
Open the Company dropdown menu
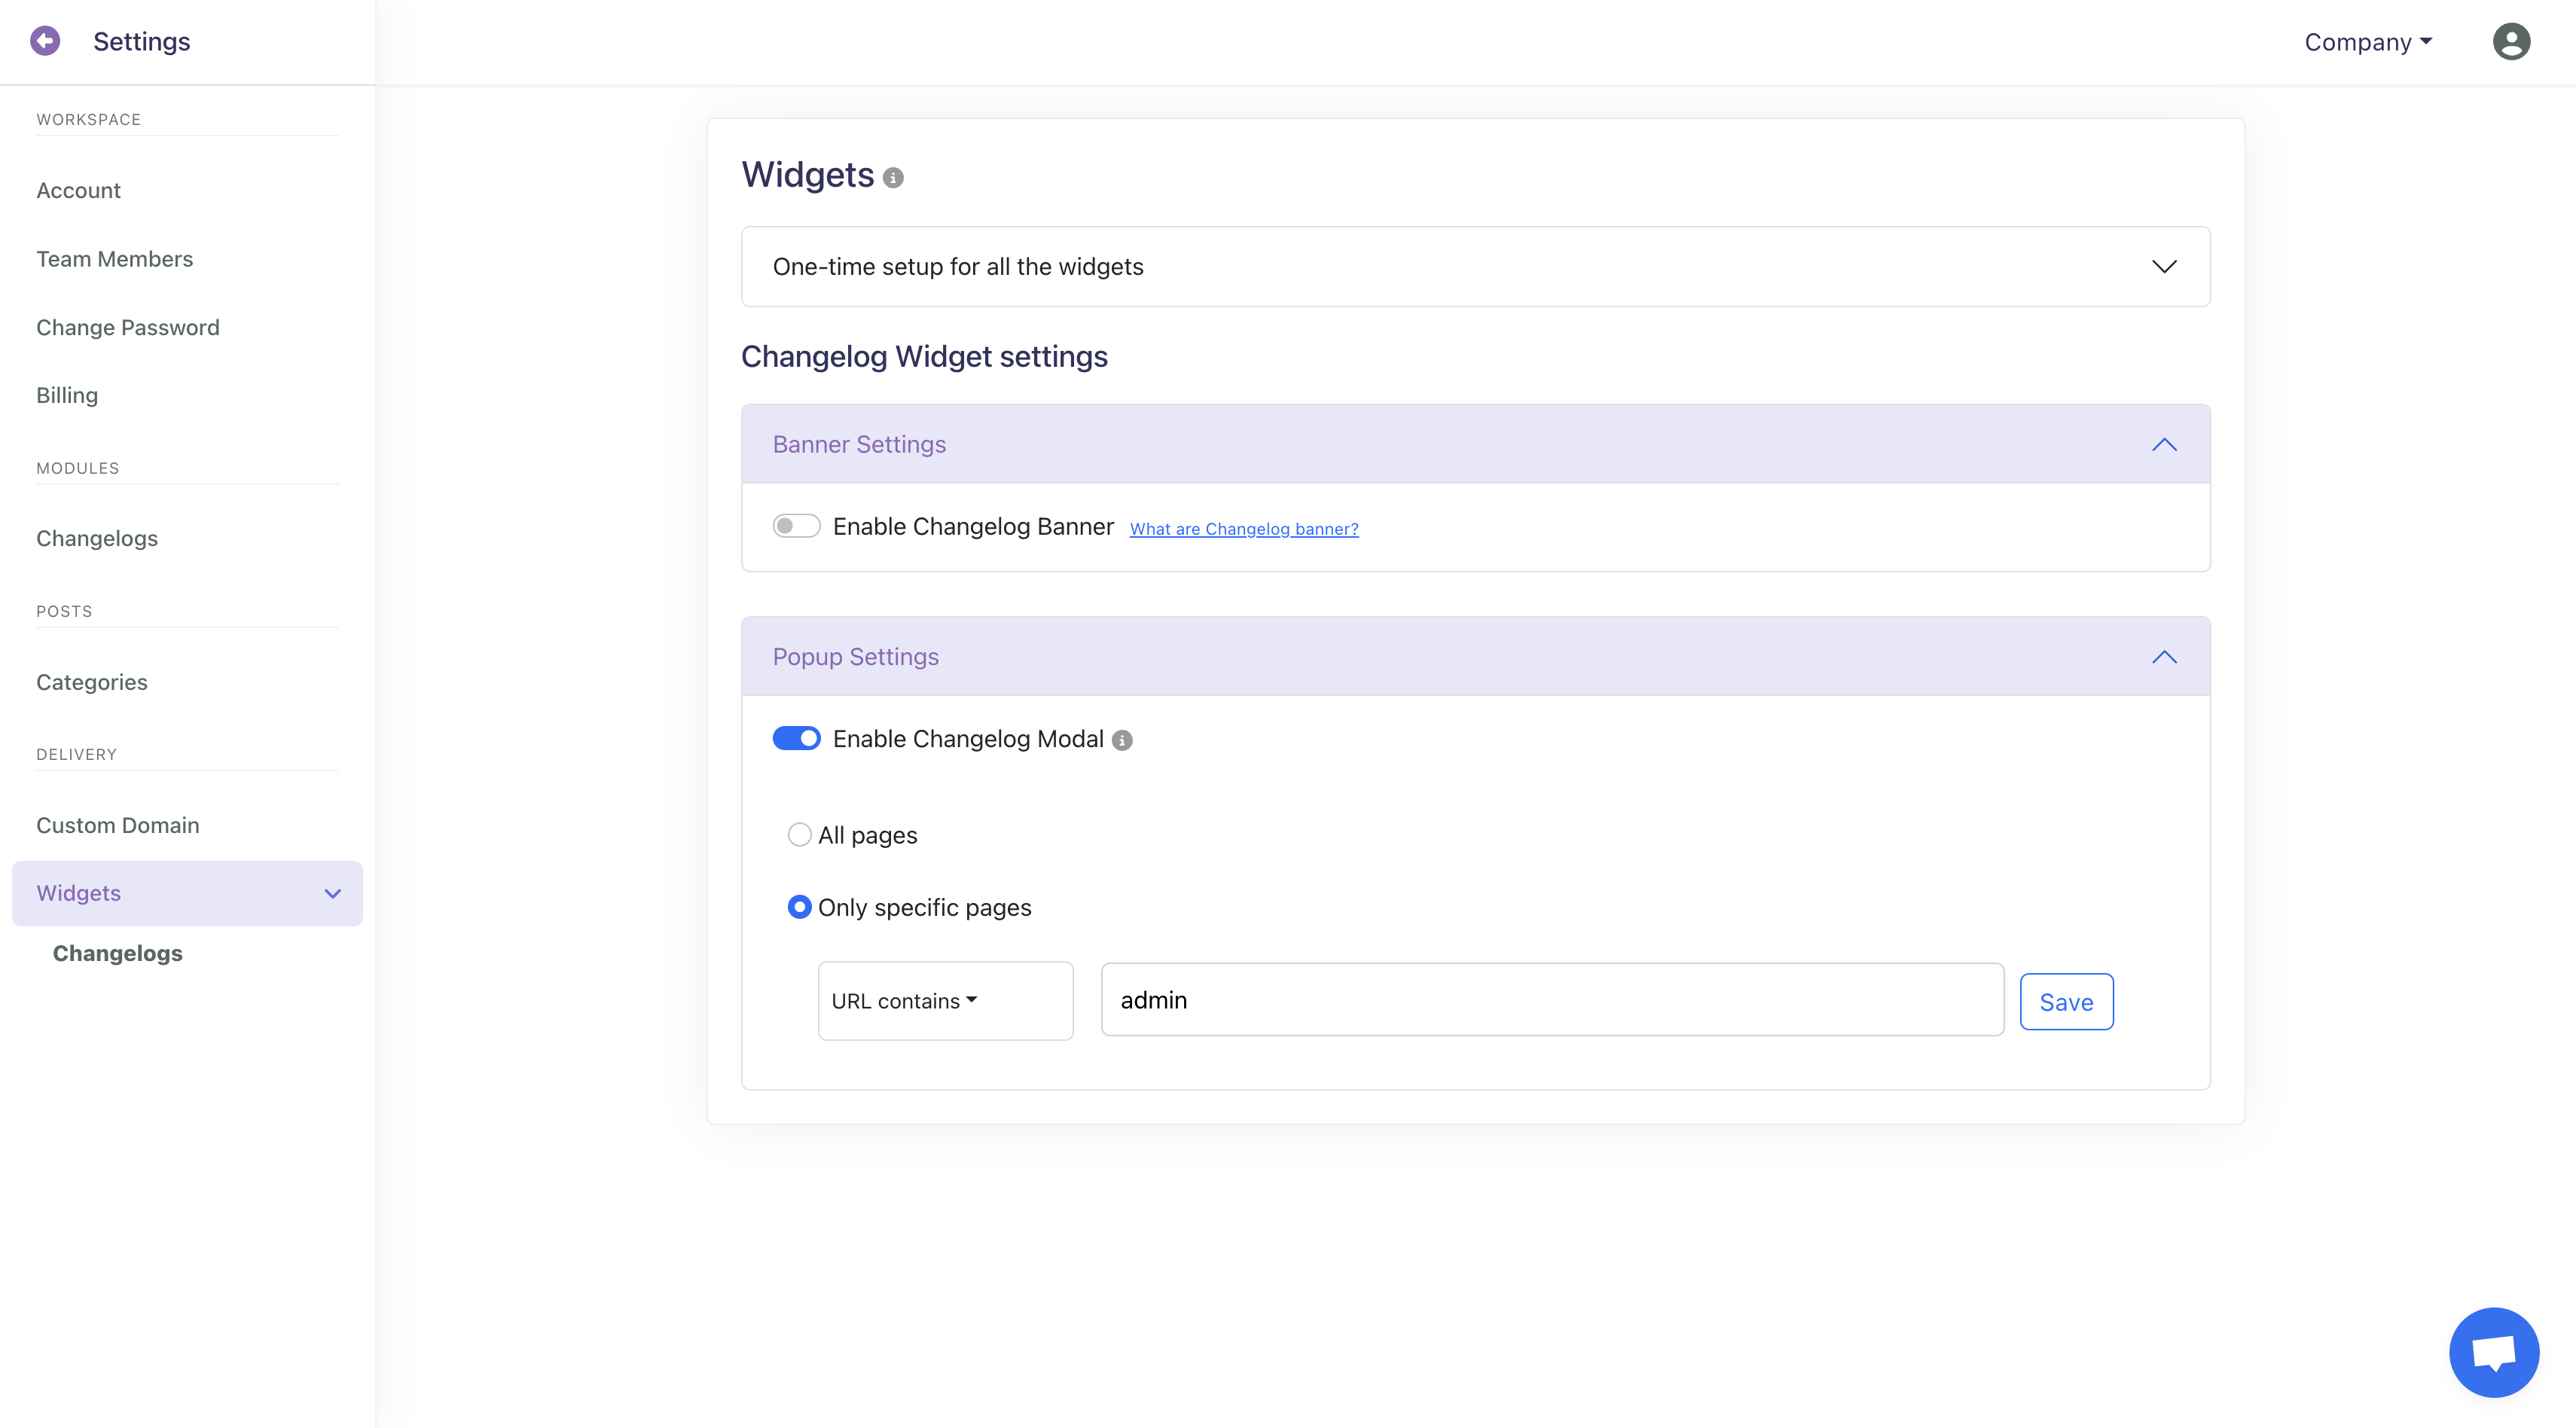2367,42
